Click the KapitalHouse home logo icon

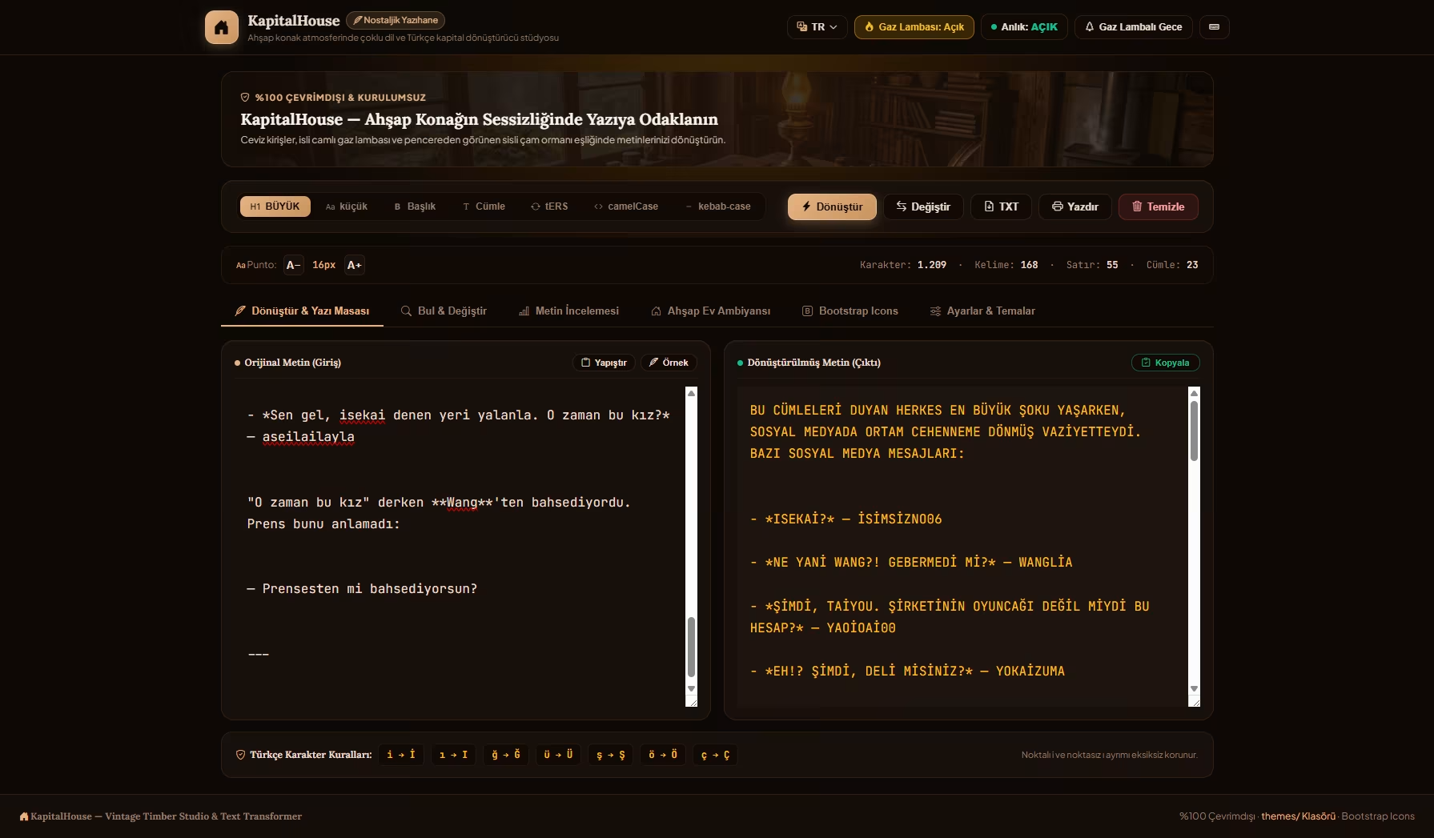(x=222, y=27)
